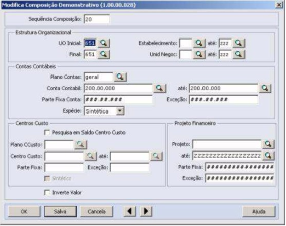Open lookup for Centro Custo até field
Viewport: 286px width, 226px height.
(156, 156)
